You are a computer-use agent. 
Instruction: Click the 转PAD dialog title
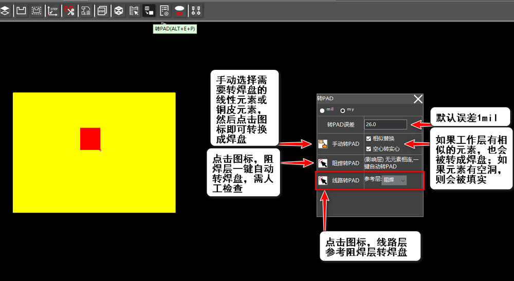[325, 98]
